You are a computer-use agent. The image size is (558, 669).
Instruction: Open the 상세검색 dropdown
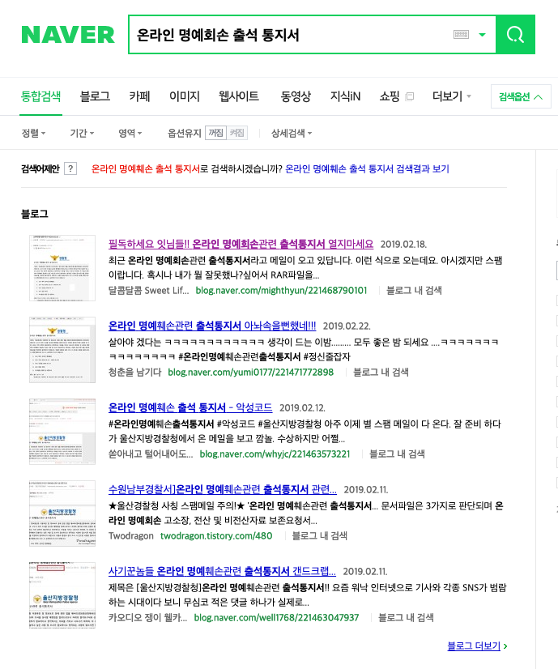click(x=292, y=133)
